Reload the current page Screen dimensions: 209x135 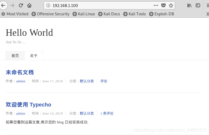click(21, 5)
